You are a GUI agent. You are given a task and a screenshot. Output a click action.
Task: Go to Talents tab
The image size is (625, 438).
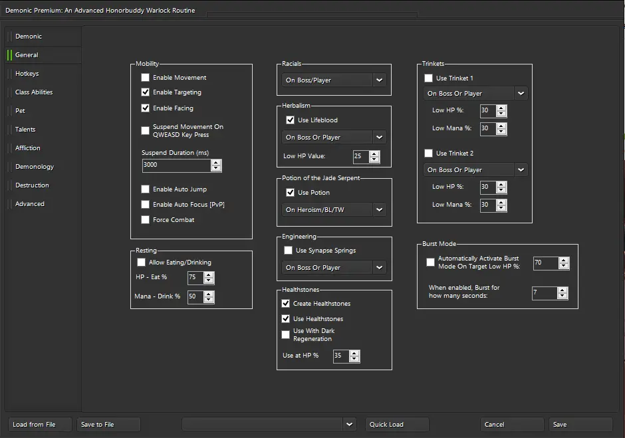(x=43, y=129)
